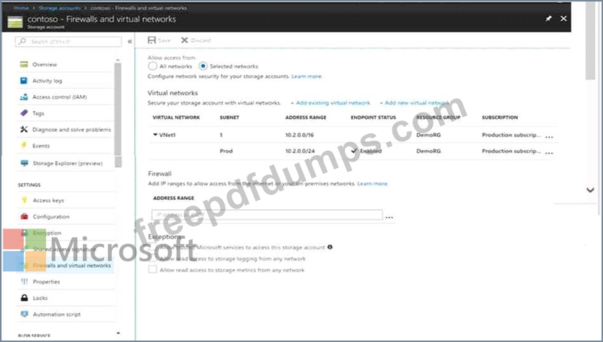Image resolution: width=603 pixels, height=342 pixels.
Task: Open more options for Prod subnet row
Action: (549, 153)
